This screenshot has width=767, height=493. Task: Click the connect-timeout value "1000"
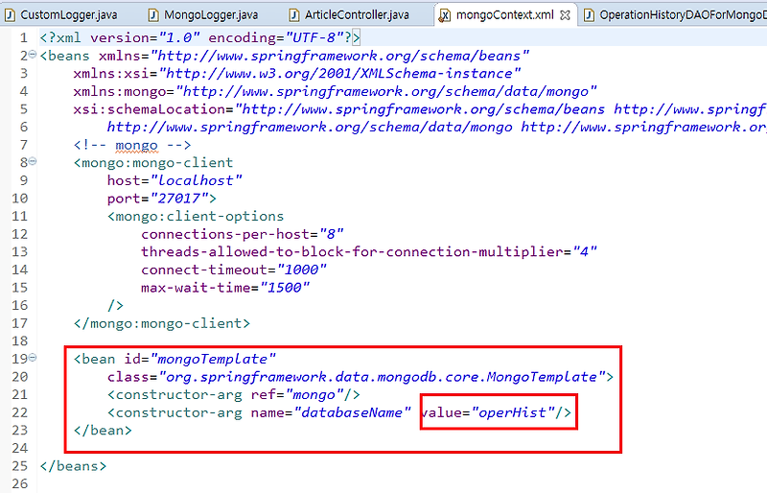pos(301,270)
